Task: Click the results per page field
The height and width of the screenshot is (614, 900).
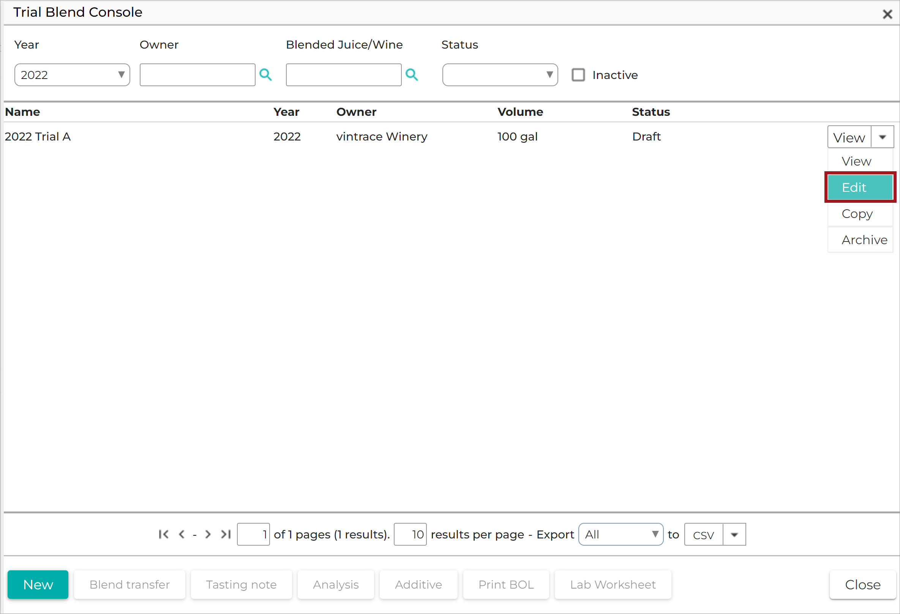Action: [x=410, y=534]
